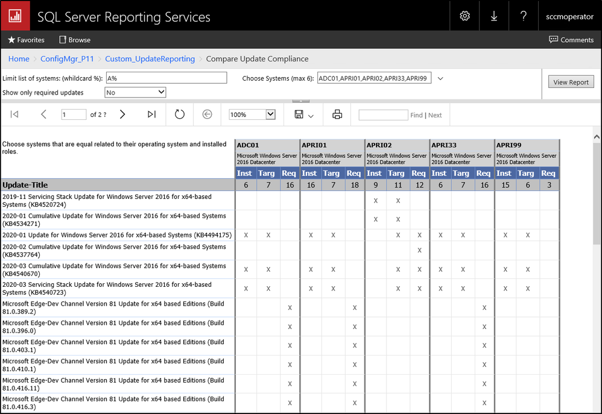Navigate to ConfigMgr_P11 breadcrumb link
This screenshot has height=414, width=602.
[x=67, y=58]
